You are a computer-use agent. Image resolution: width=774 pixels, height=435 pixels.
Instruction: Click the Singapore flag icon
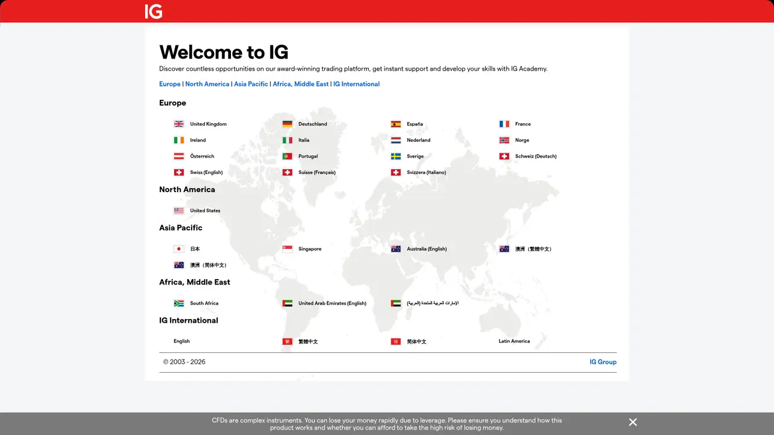point(287,249)
